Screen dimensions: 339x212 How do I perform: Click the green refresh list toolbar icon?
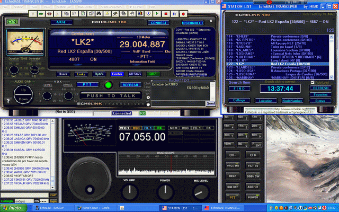point(83,14)
